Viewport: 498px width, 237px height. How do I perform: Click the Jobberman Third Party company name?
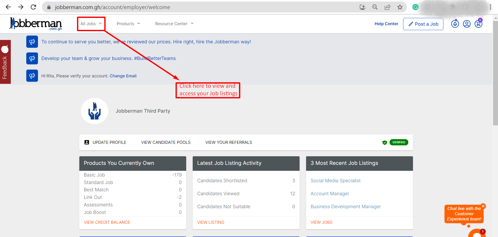coord(143,111)
